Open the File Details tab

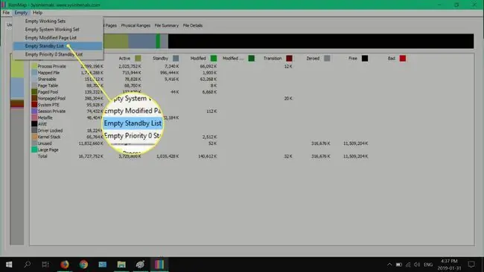[193, 25]
